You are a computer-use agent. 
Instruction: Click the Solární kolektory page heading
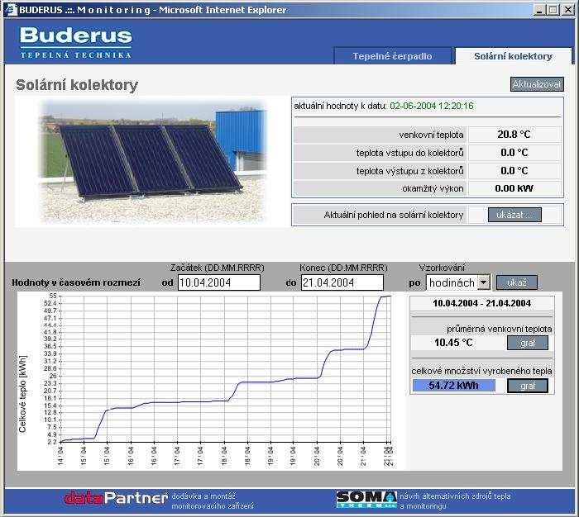[x=77, y=85]
